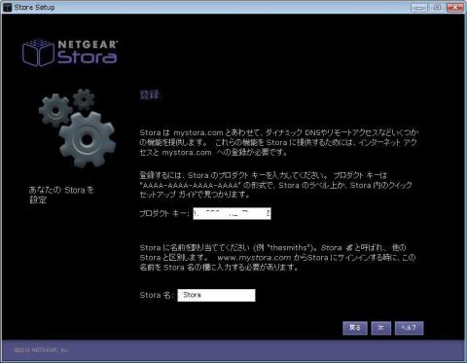Click the Stora 名 label

coord(157,295)
